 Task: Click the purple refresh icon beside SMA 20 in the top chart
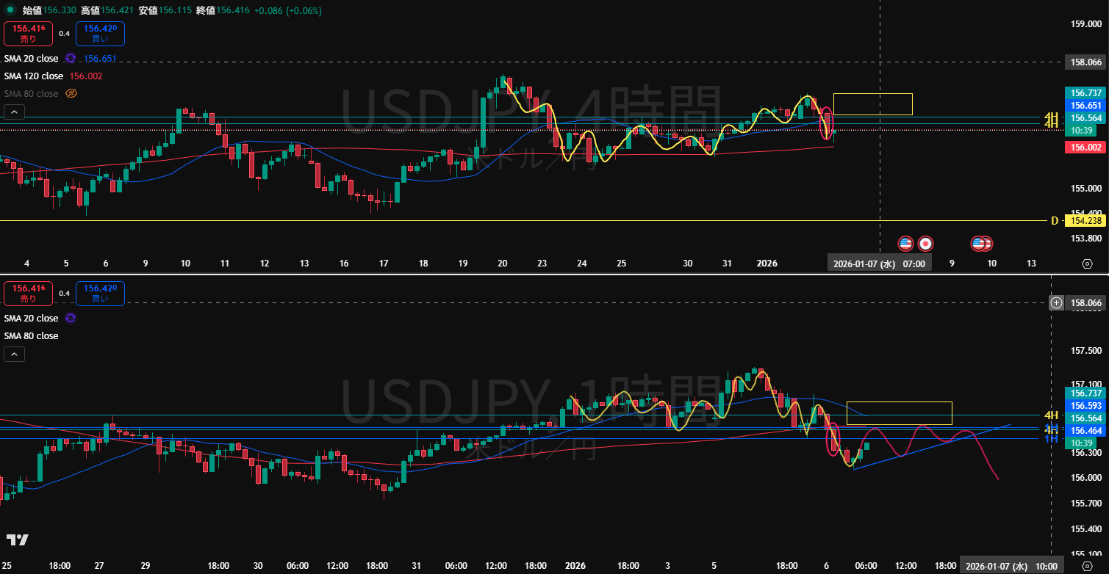tap(71, 59)
